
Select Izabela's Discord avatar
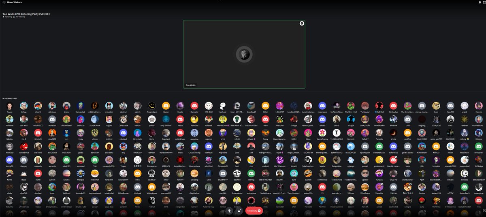322,119
